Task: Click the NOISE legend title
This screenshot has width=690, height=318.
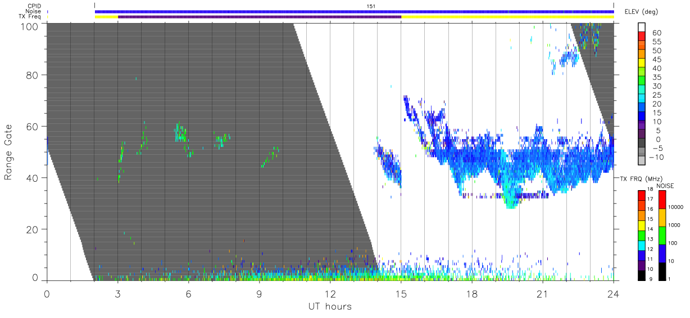Action: (665, 186)
